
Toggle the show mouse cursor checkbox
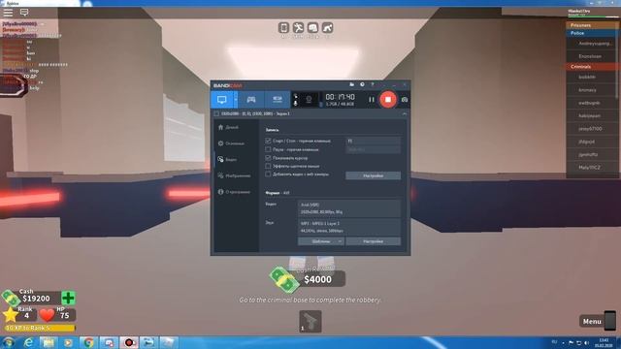pos(268,157)
